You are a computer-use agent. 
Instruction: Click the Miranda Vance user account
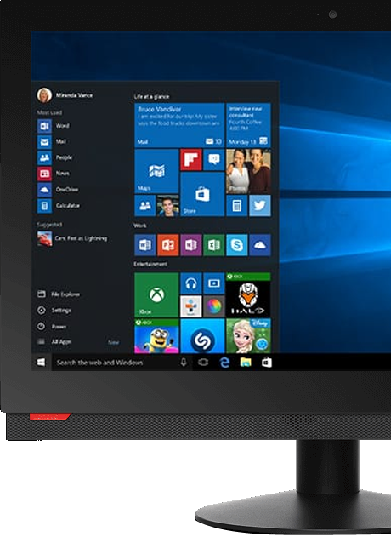coord(65,95)
